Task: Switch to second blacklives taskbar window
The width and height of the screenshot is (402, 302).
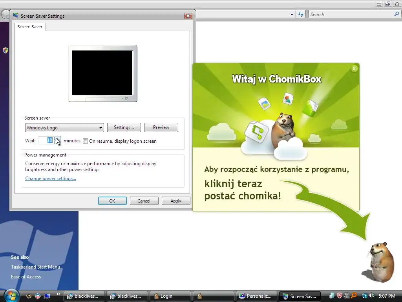Action: (x=127, y=296)
